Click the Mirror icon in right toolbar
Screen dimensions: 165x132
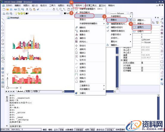[x=162, y=26]
